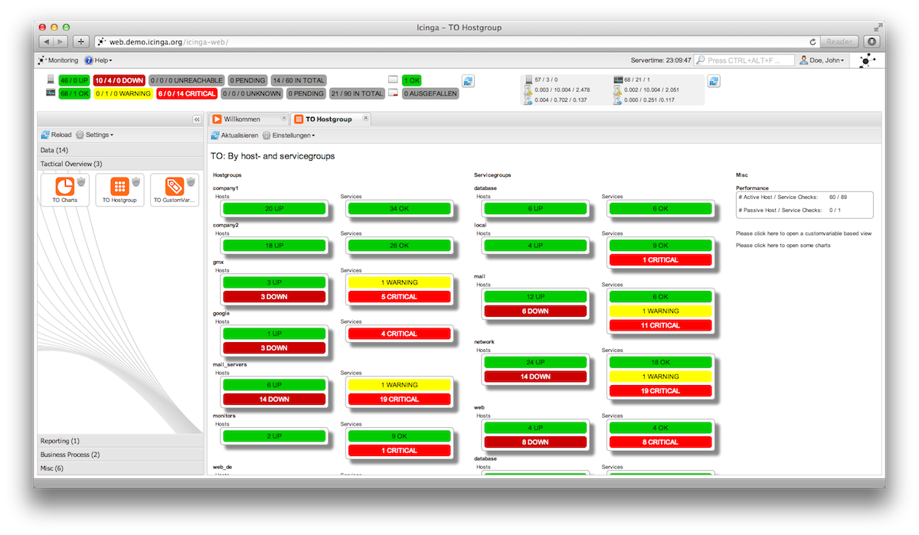Screen dimensions: 919x535
Task: Expand the Data (14) section
Action: 55,150
